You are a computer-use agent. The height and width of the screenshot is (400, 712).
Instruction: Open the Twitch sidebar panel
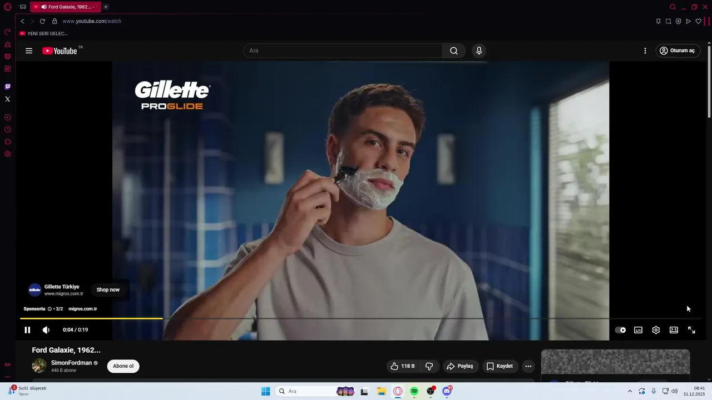click(8, 87)
